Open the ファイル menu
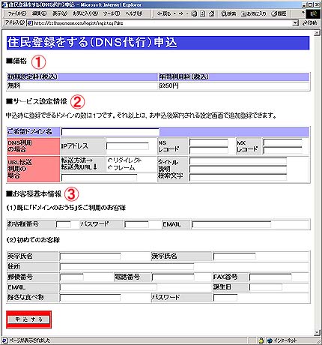The width and height of the screenshot is (322, 345). [17, 13]
